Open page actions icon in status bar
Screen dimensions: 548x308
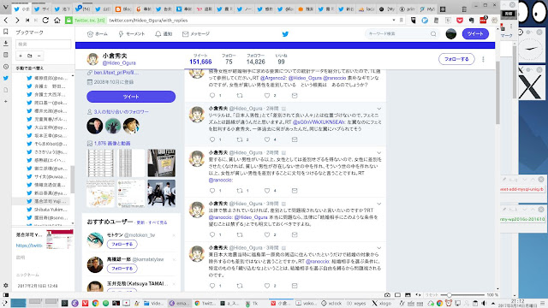(418, 295)
